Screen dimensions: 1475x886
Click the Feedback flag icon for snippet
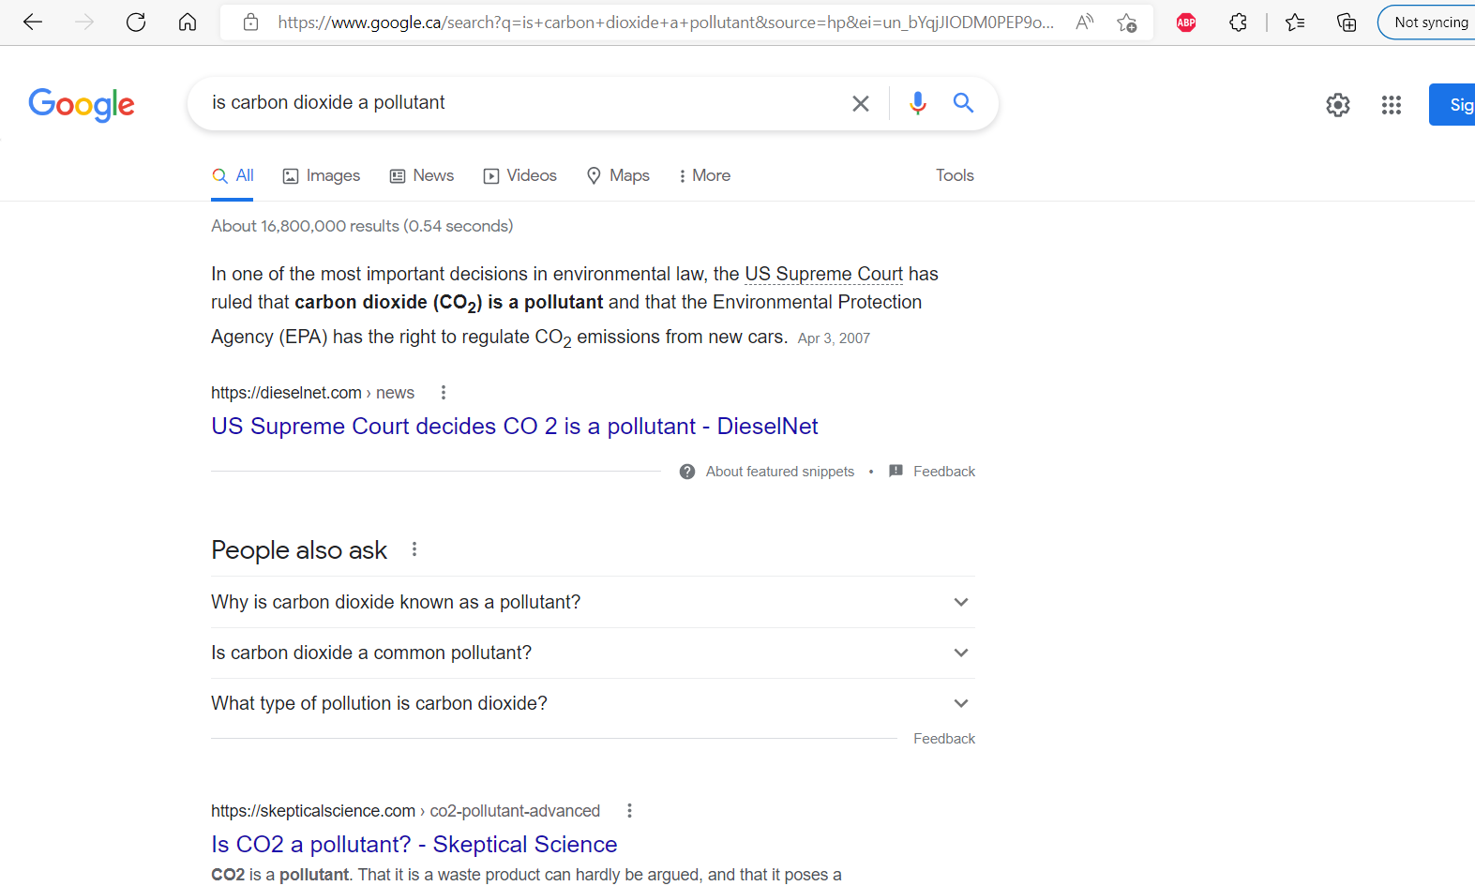tap(896, 471)
